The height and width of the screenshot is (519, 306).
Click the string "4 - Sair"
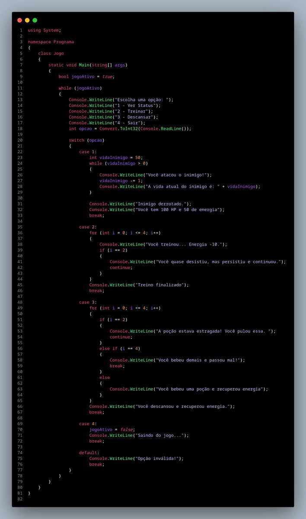coord(127,122)
